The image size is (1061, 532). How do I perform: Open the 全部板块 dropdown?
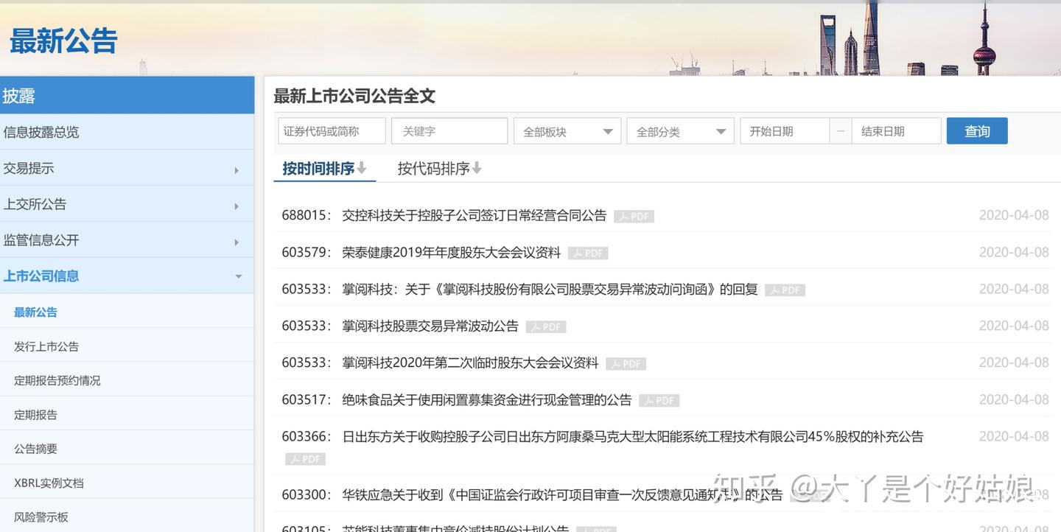pos(567,130)
